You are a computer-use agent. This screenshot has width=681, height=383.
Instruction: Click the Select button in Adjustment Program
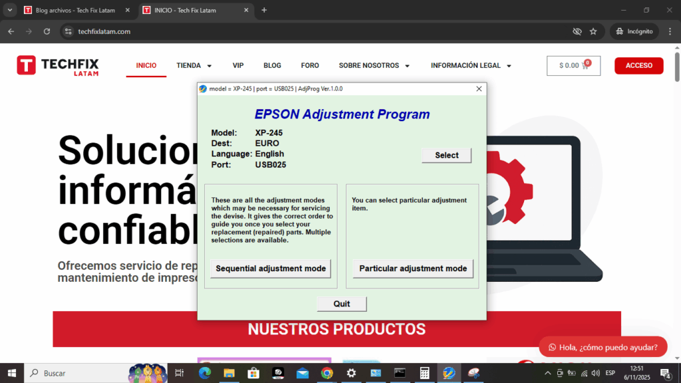pos(446,155)
